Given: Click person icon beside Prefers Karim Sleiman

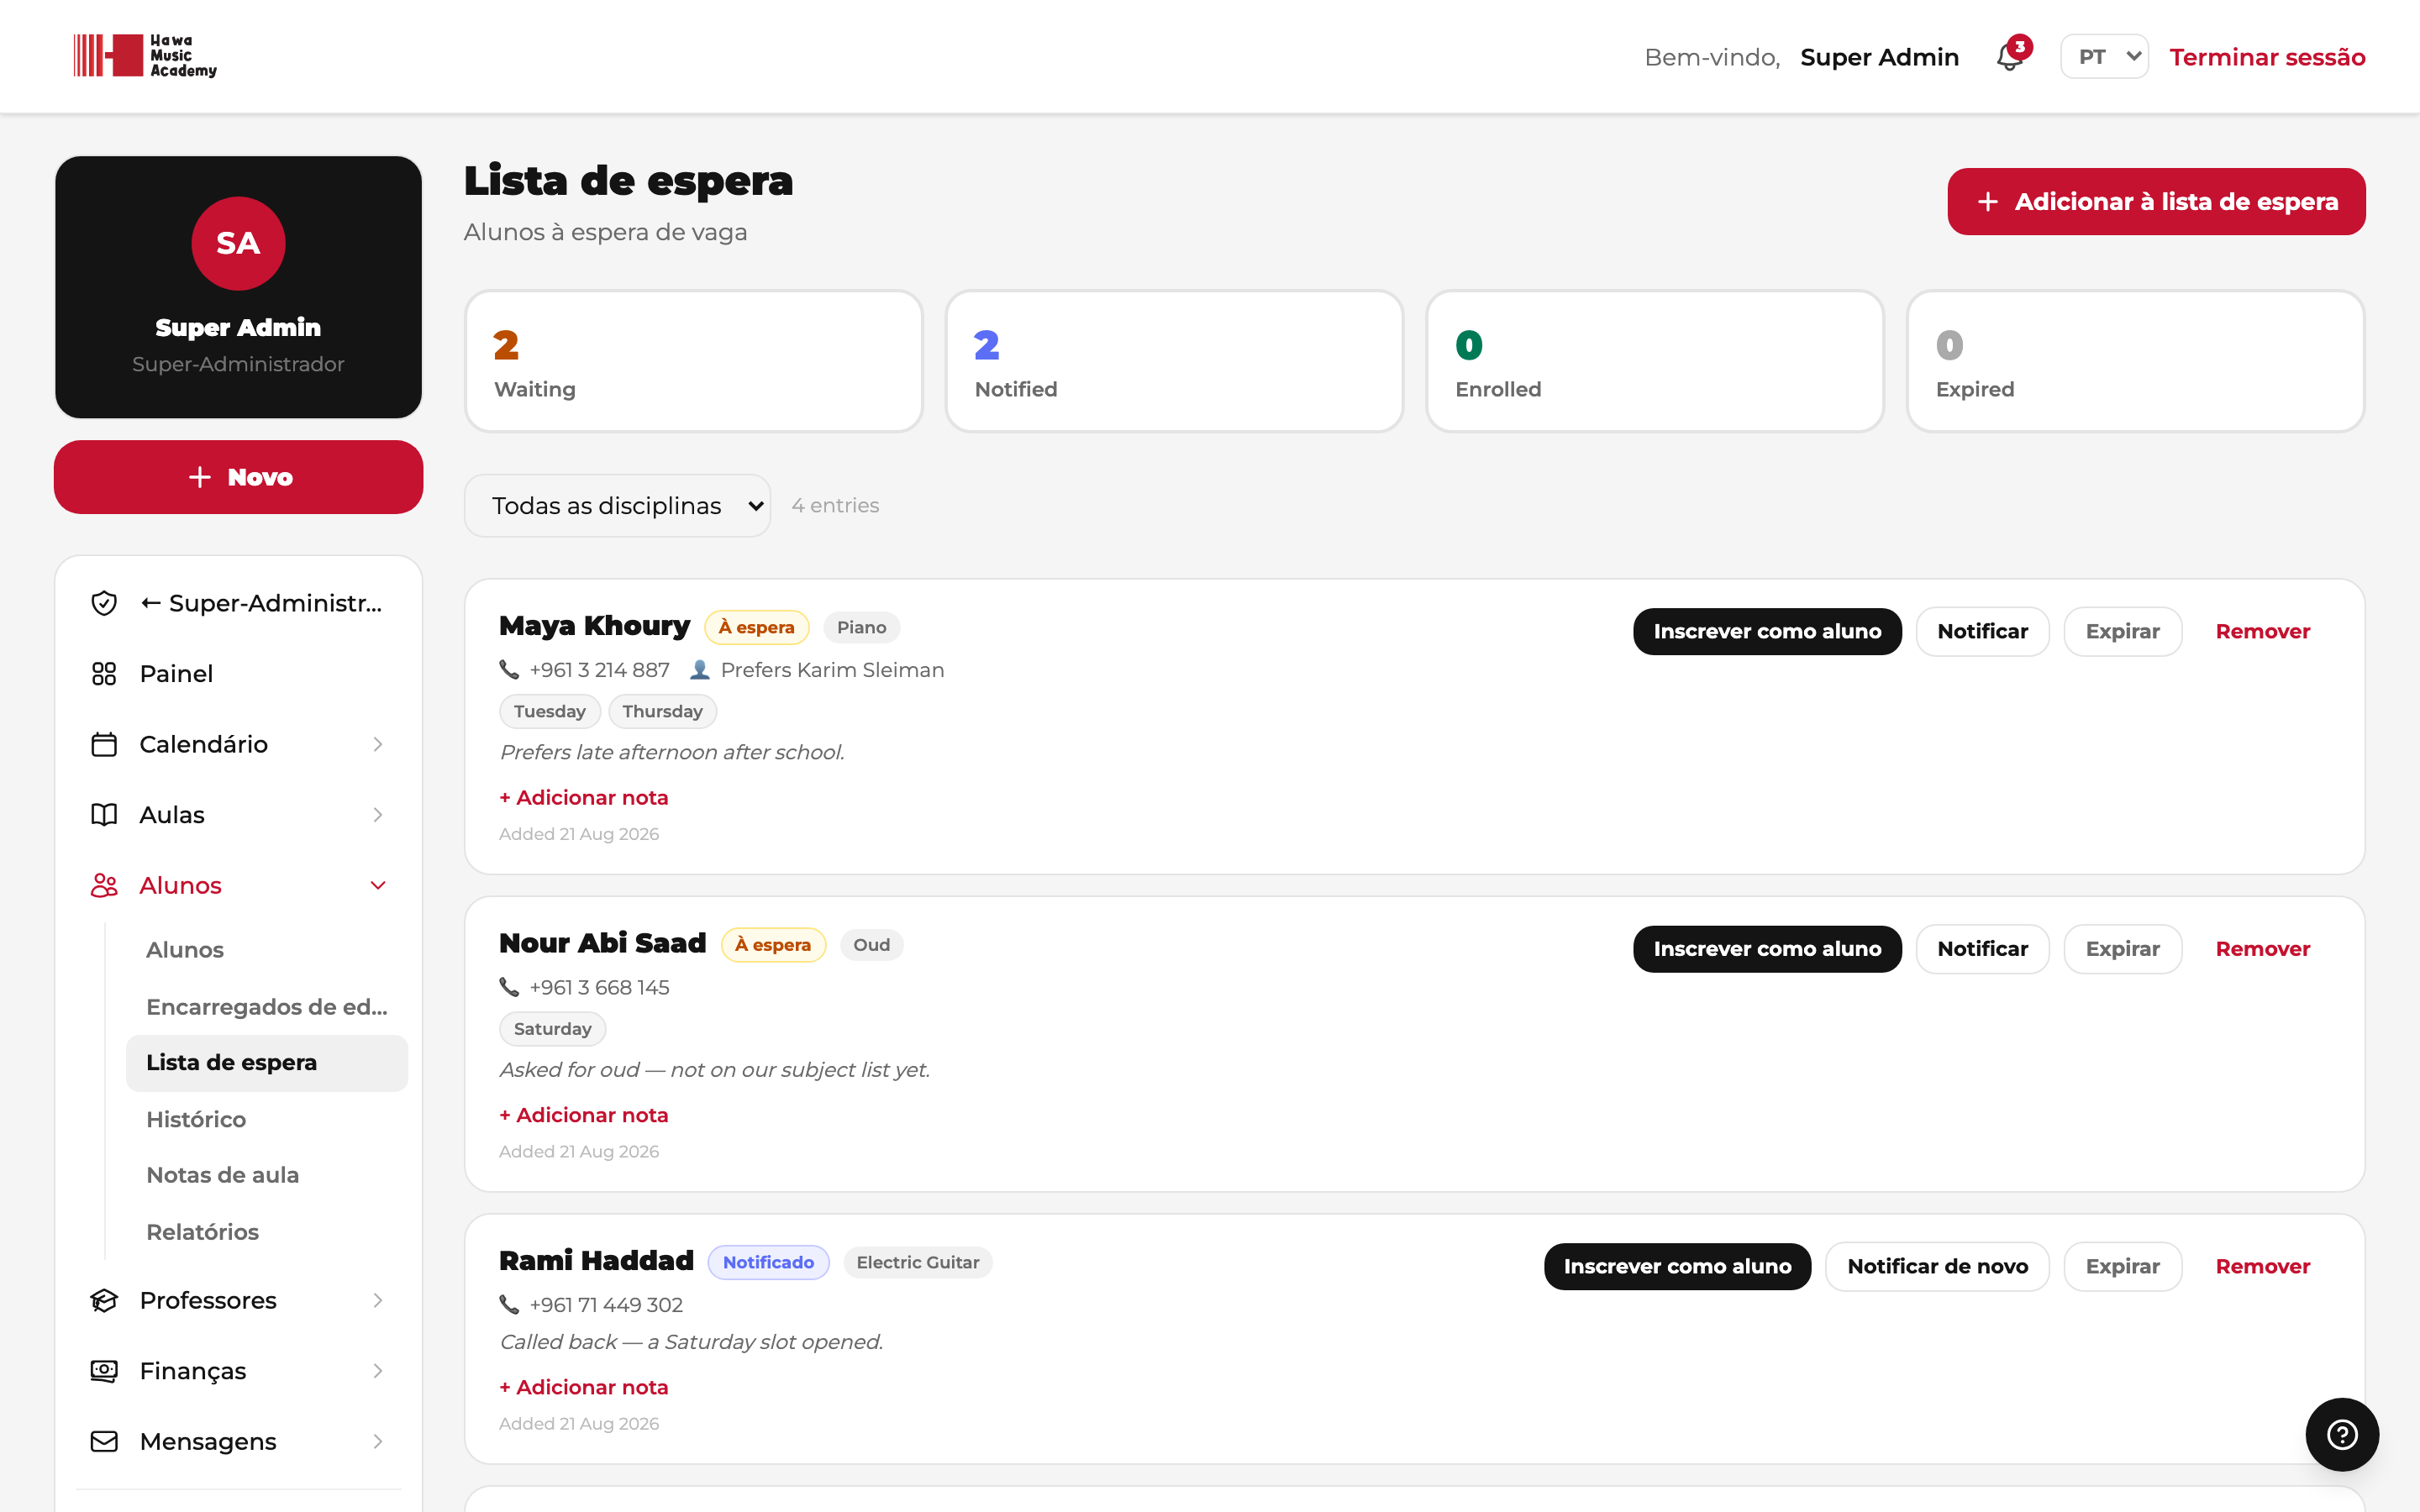Looking at the screenshot, I should pos(700,669).
